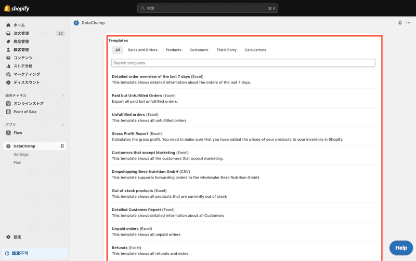Screen dimensions: 416x261
Task: Open Detailed order overview of the last 7 days template
Action: tap(243, 79)
